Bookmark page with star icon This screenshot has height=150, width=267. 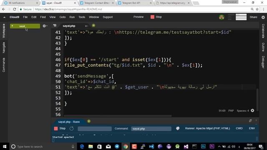point(257,9)
